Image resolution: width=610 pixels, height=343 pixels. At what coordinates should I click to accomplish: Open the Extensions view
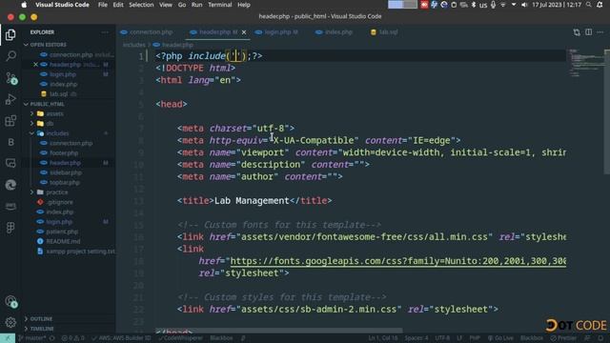coord(10,121)
